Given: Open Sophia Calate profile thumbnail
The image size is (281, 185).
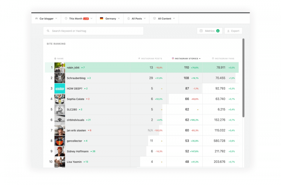Looking at the screenshot, I should click(x=60, y=99).
